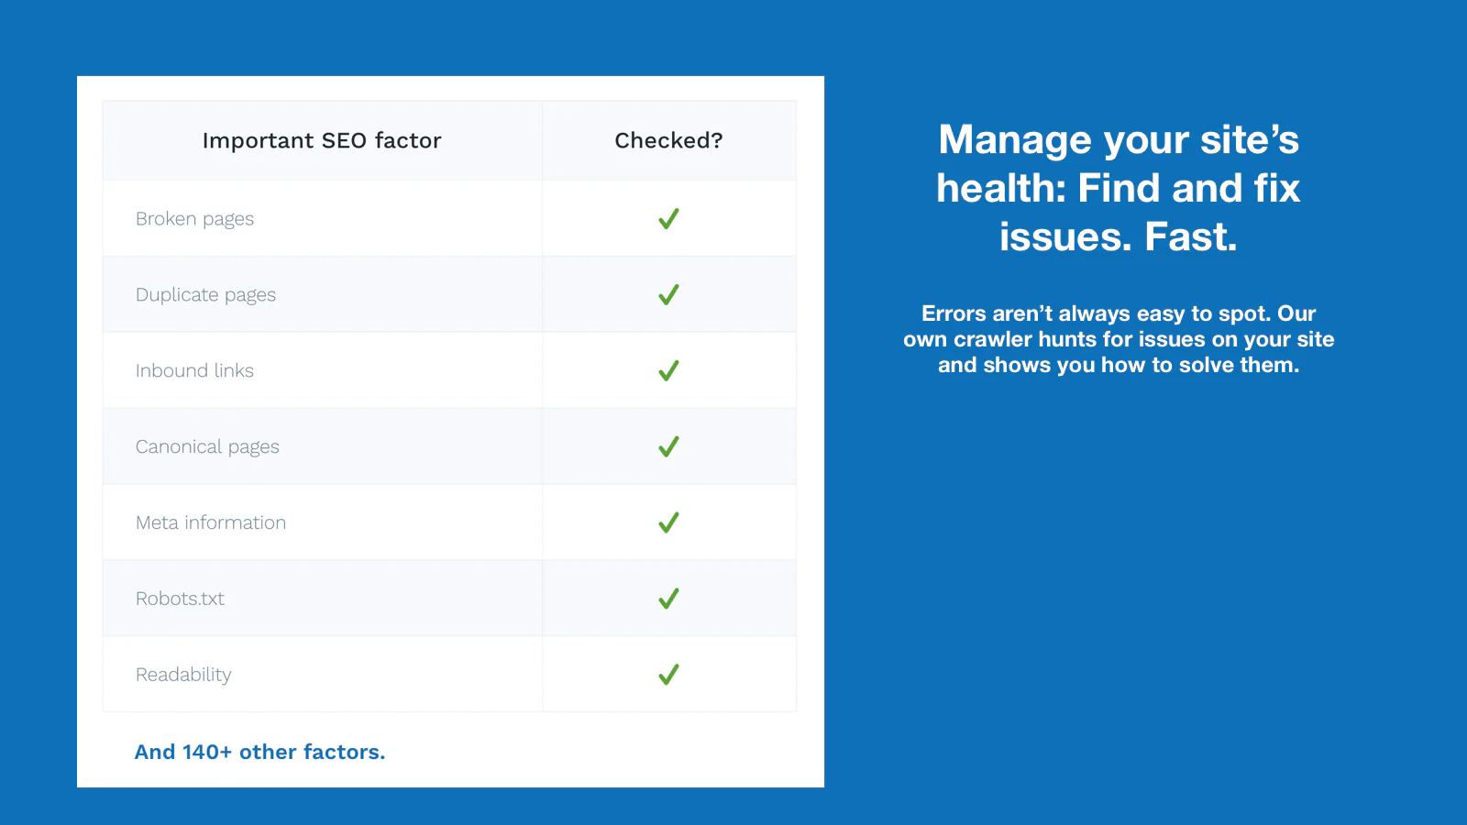Click the Important SEO factor column header
1467x825 pixels.
coord(322,140)
